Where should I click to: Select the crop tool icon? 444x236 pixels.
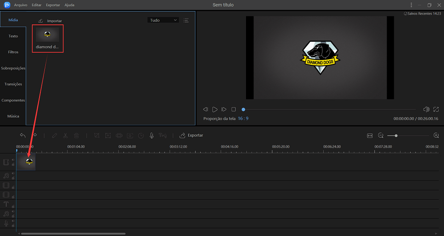coord(96,135)
